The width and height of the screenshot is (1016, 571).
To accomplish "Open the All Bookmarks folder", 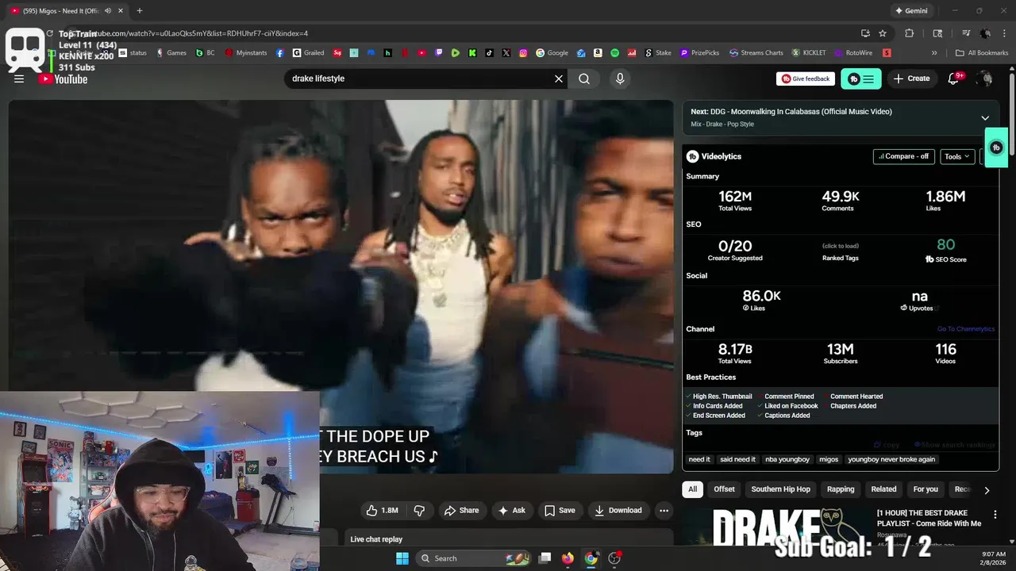I will pyautogui.click(x=982, y=53).
